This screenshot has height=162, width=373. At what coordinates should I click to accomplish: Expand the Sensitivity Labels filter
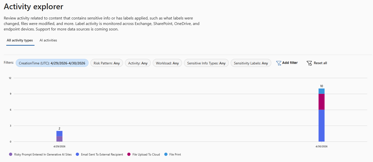tap(251, 63)
